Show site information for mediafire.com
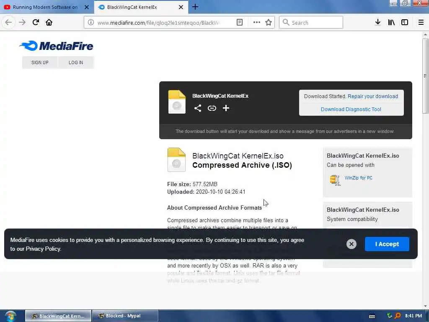The height and width of the screenshot is (322, 429). pyautogui.click(x=91, y=23)
